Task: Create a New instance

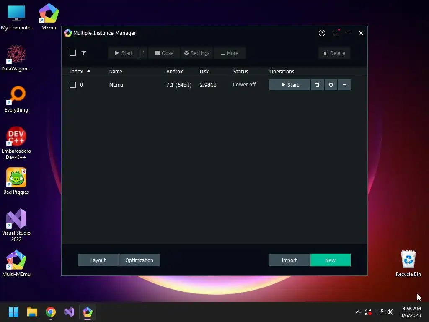Action: pos(330,260)
